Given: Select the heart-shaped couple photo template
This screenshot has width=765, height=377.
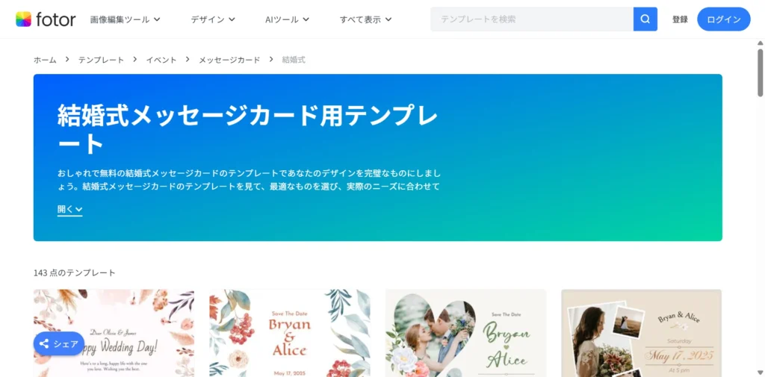Looking at the screenshot, I should tap(466, 333).
